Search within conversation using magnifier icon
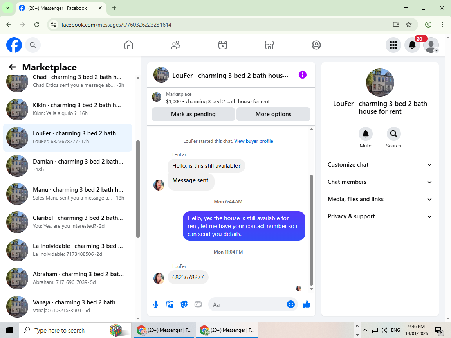This screenshot has height=338, width=451. click(393, 134)
